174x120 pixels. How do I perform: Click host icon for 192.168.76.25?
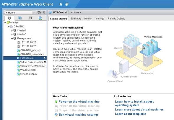point(19,42)
